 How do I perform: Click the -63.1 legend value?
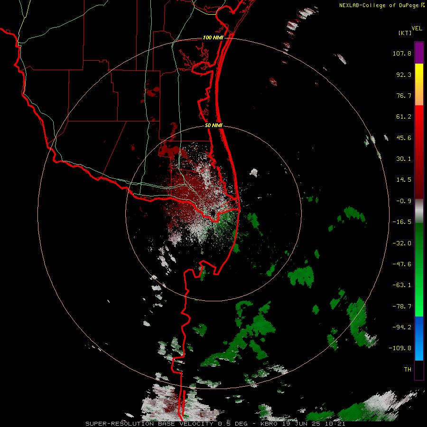click(x=402, y=285)
